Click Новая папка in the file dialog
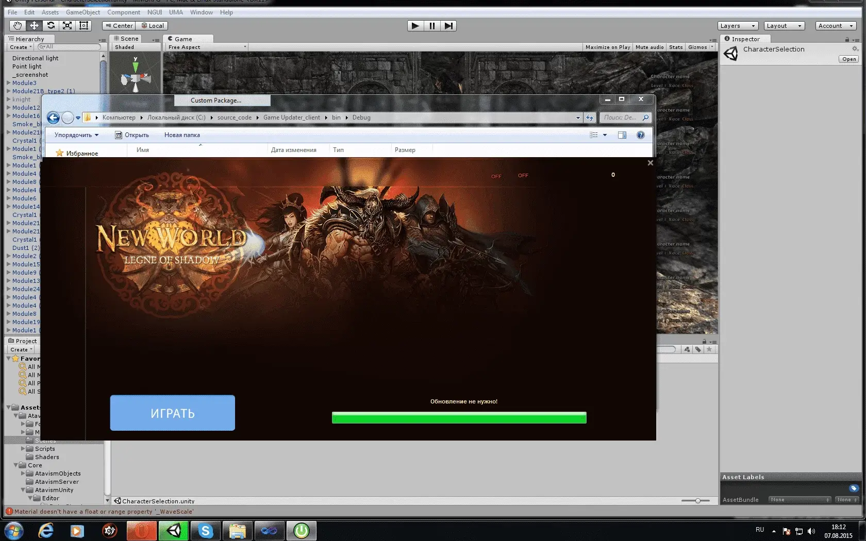 click(x=182, y=135)
